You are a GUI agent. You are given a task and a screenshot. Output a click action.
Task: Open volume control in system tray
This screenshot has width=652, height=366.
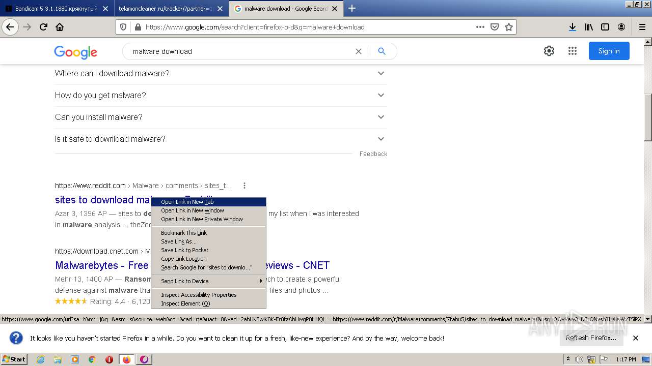tap(579, 359)
